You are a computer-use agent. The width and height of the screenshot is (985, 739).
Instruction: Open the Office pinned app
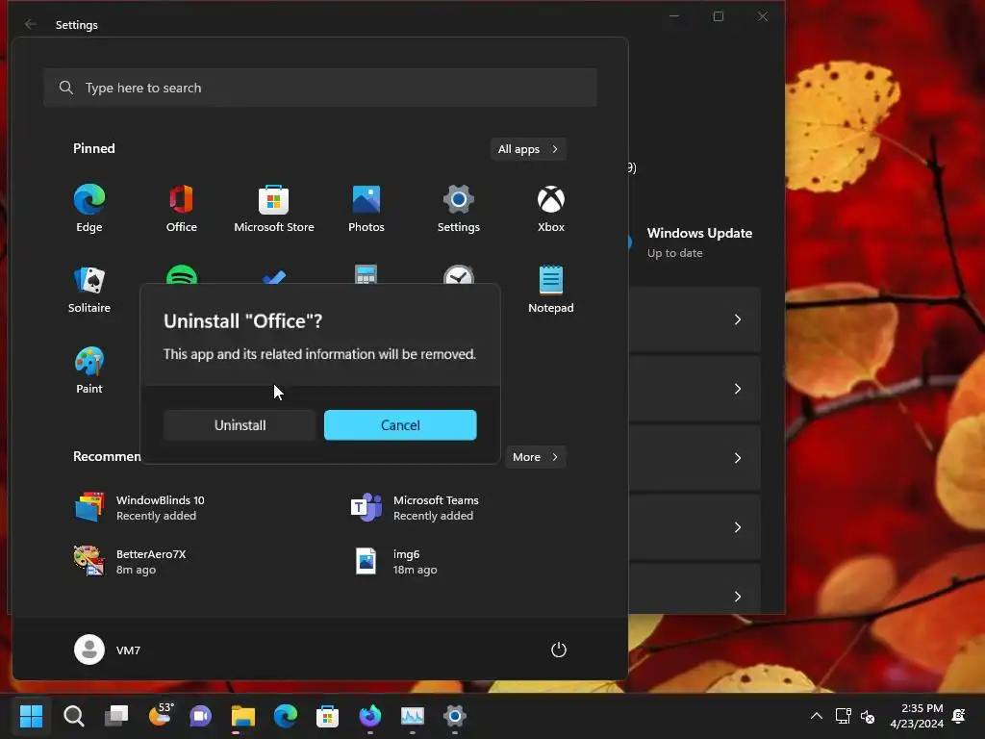182,209
